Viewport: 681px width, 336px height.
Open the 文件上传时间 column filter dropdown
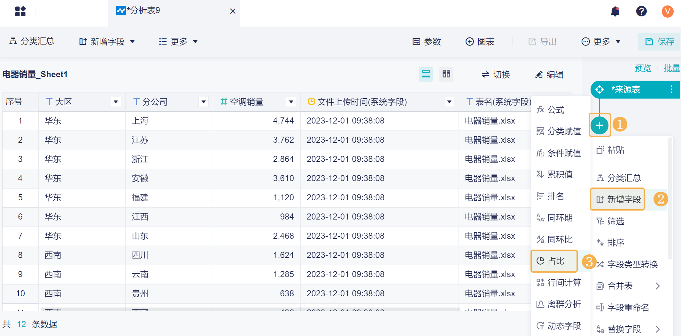[449, 102]
